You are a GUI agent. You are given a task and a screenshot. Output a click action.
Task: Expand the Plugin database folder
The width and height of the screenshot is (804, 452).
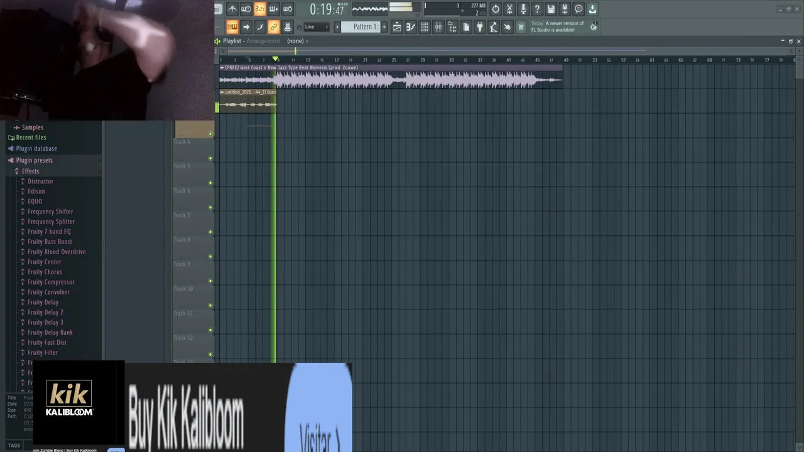(36, 149)
